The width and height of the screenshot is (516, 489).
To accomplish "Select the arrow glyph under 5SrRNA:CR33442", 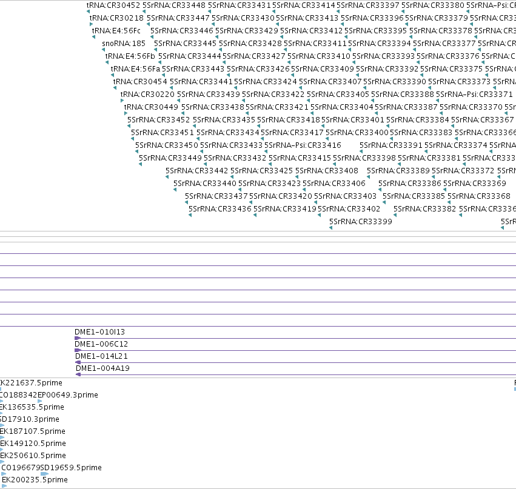I will (x=167, y=177).
